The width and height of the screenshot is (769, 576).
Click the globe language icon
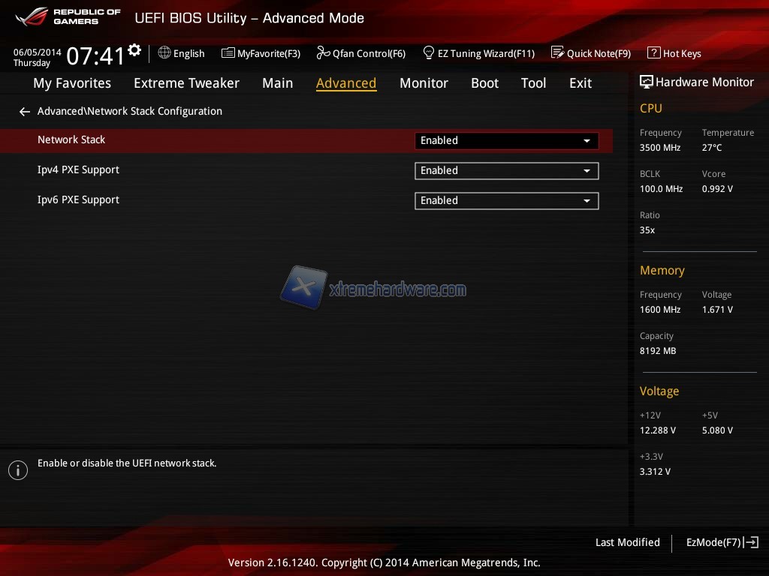pos(164,53)
